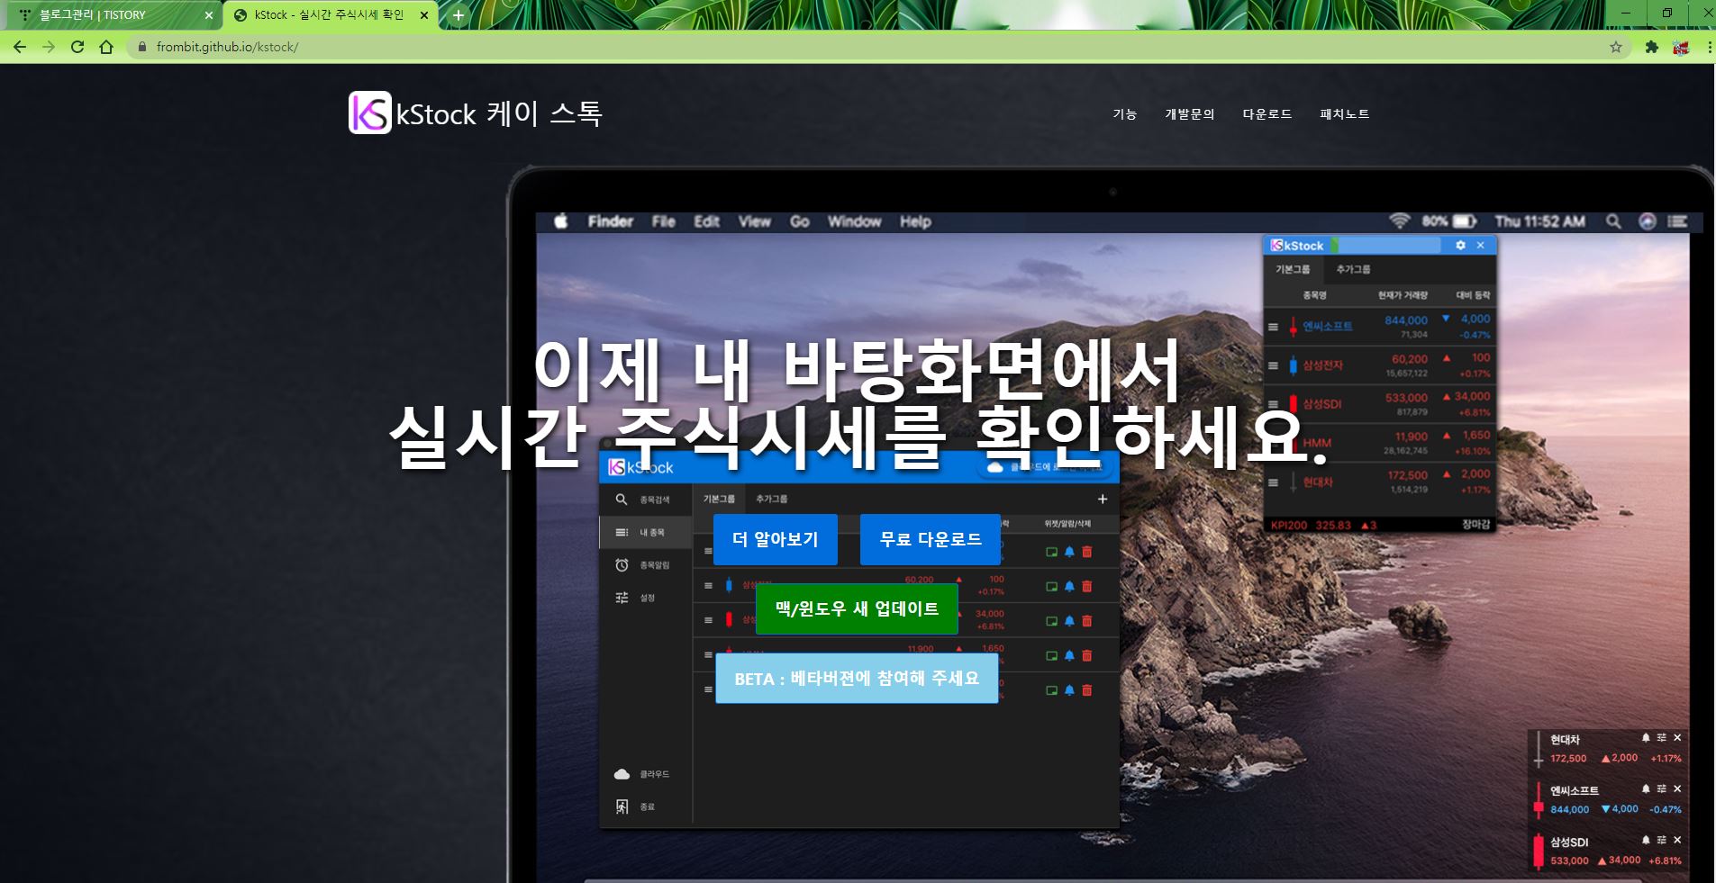Open the 기능 navigation link
This screenshot has width=1716, height=883.
1124,114
